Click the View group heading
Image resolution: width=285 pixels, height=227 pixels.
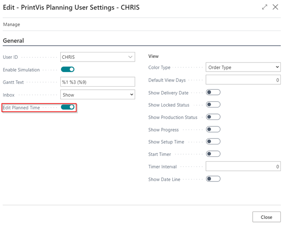(153, 56)
